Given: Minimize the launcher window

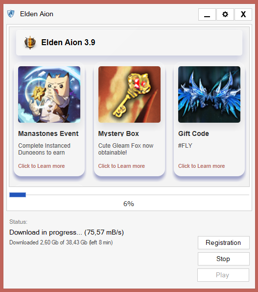Looking at the screenshot, I should point(207,14).
